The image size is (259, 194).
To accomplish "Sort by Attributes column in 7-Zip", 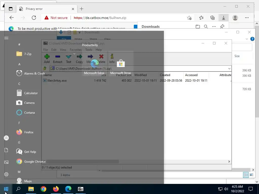I will pyautogui.click(x=225, y=75).
